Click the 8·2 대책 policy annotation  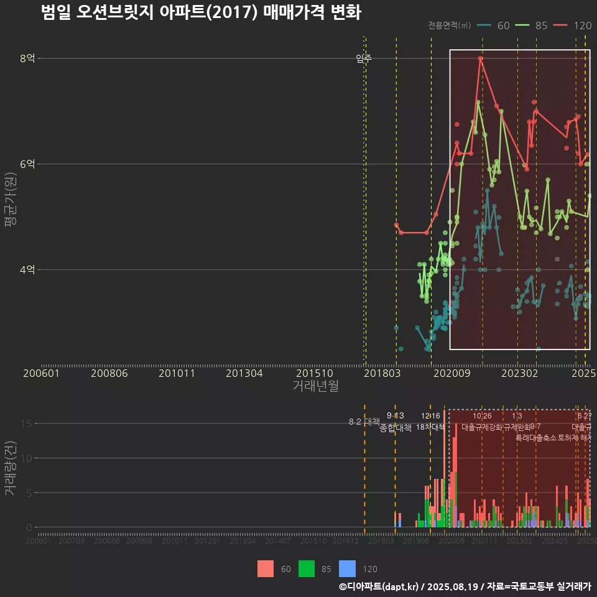click(364, 422)
